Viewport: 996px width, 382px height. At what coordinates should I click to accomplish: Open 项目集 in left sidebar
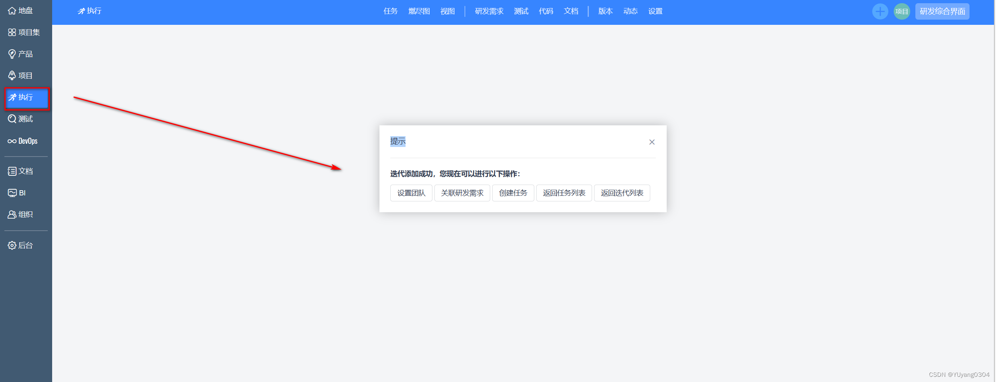coord(24,32)
